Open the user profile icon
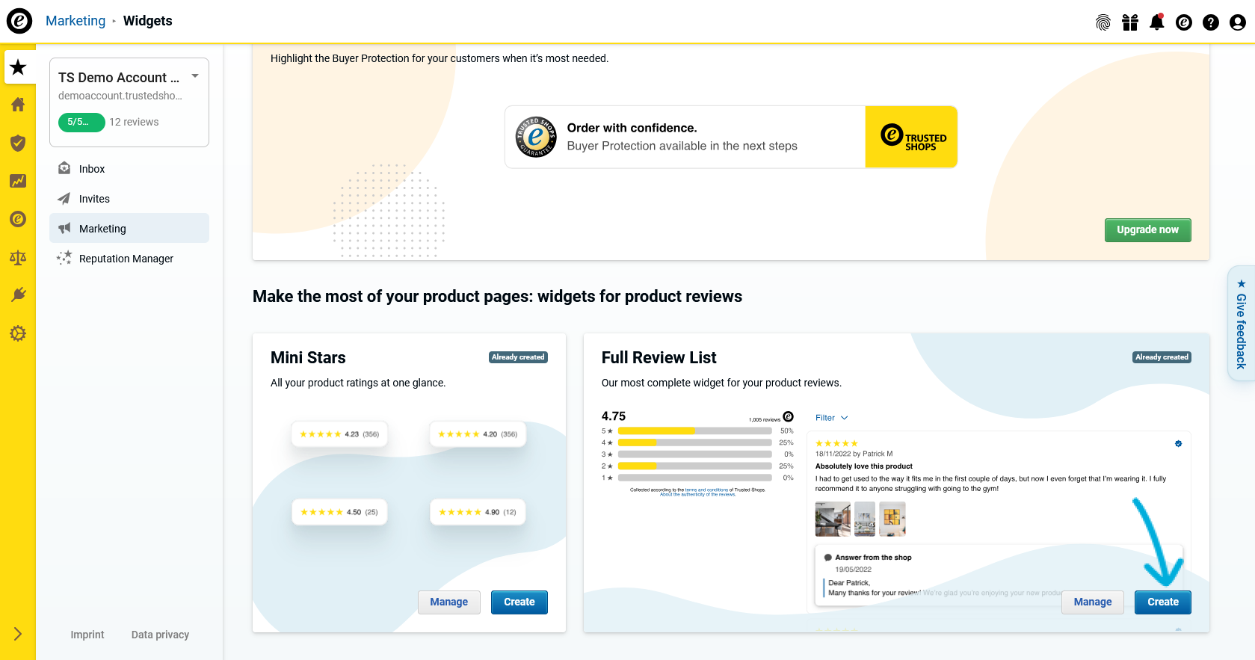 pos(1238,22)
